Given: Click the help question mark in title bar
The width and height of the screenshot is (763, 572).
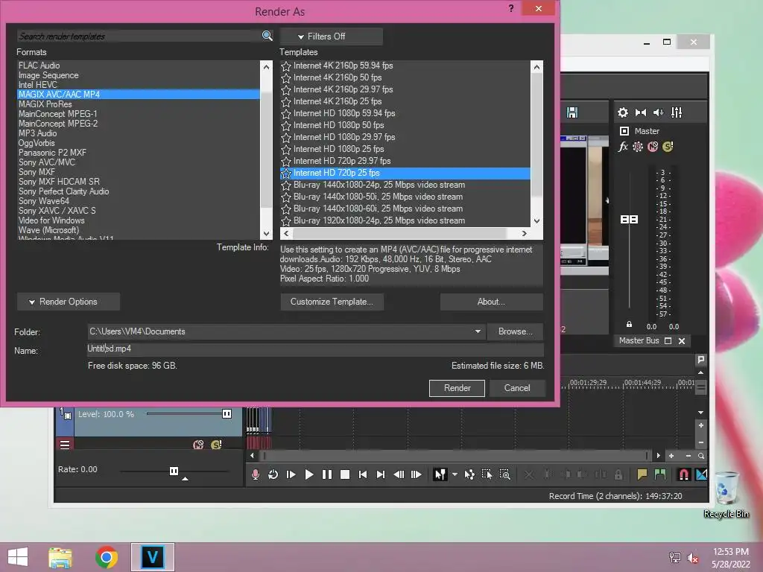Looking at the screenshot, I should 511,8.
